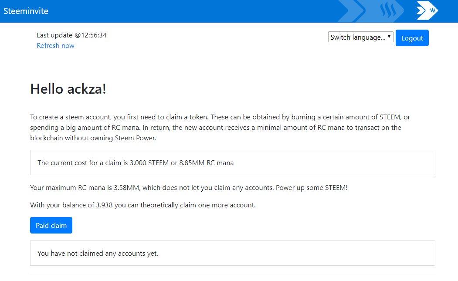Click the balance of 3.938 sentence
Screen dimensions: 458x281
click(x=142, y=205)
